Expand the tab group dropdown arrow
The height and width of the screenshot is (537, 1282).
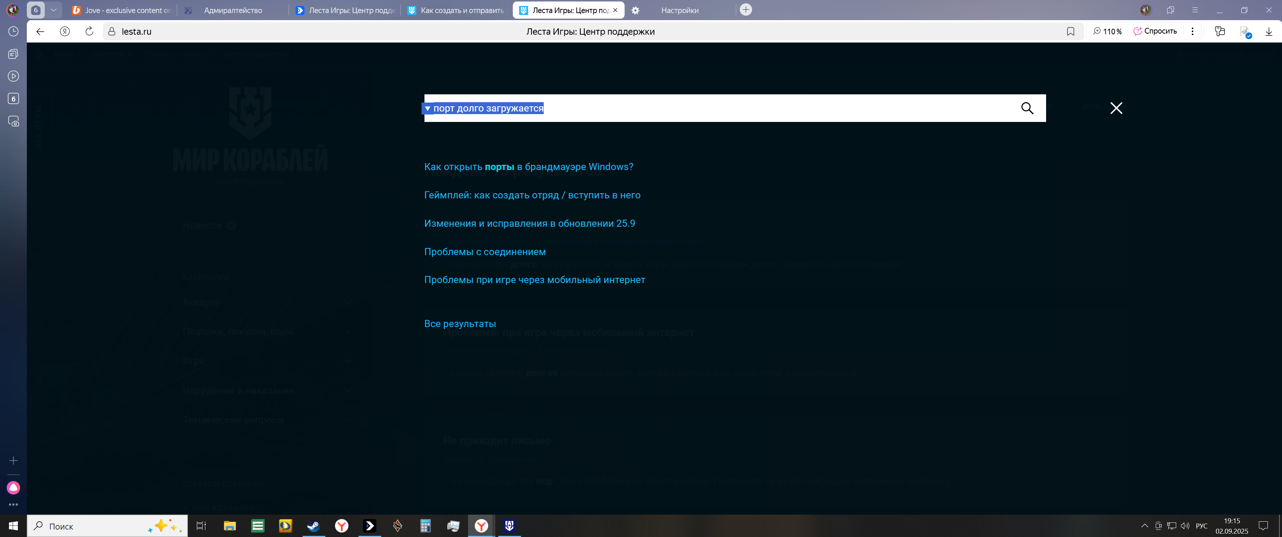53,10
